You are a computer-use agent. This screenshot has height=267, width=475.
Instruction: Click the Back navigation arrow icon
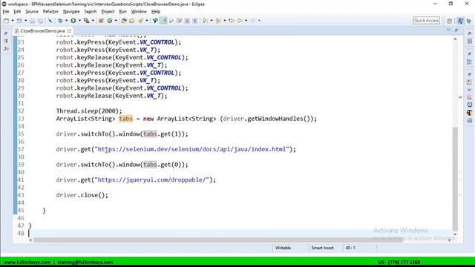(x=240, y=21)
